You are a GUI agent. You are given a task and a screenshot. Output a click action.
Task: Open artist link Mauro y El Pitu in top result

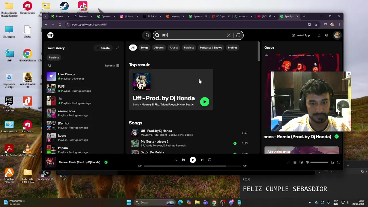pos(150,105)
